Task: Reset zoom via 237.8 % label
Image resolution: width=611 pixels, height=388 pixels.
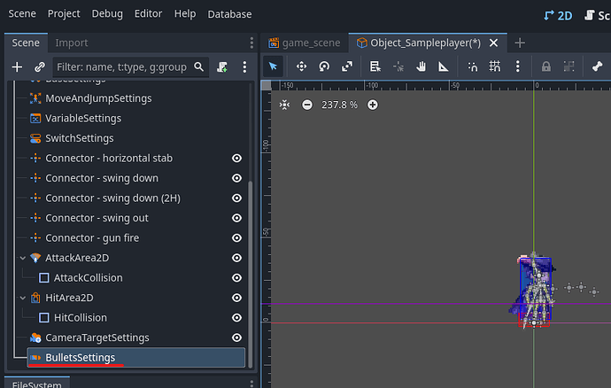Action: 339,105
